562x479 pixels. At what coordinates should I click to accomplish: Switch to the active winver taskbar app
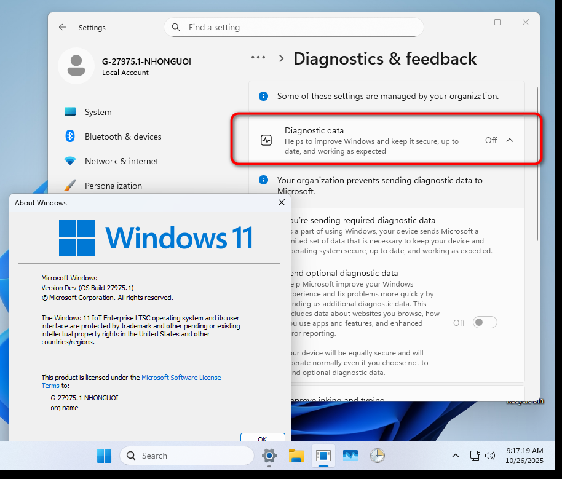[x=323, y=456]
